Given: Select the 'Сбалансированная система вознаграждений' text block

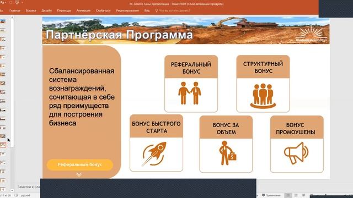Looking at the screenshot, I should click(82, 97).
